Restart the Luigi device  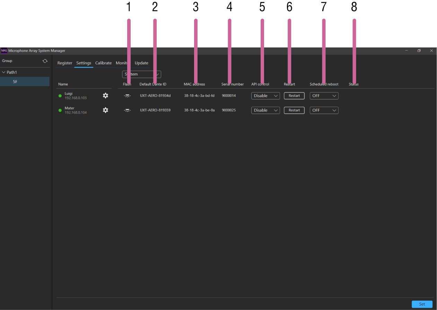click(294, 96)
